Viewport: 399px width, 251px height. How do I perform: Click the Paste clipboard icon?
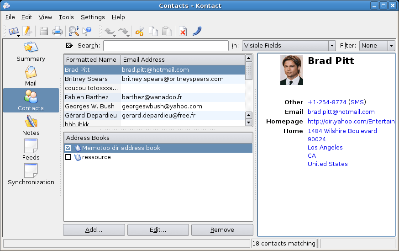click(167, 32)
